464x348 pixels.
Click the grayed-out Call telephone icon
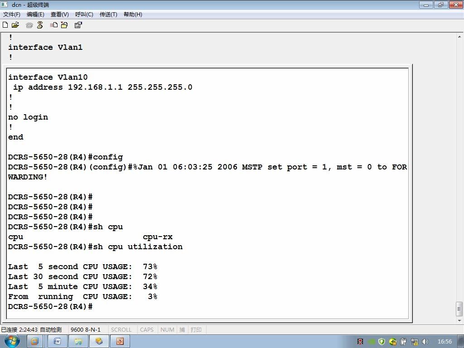point(29,25)
